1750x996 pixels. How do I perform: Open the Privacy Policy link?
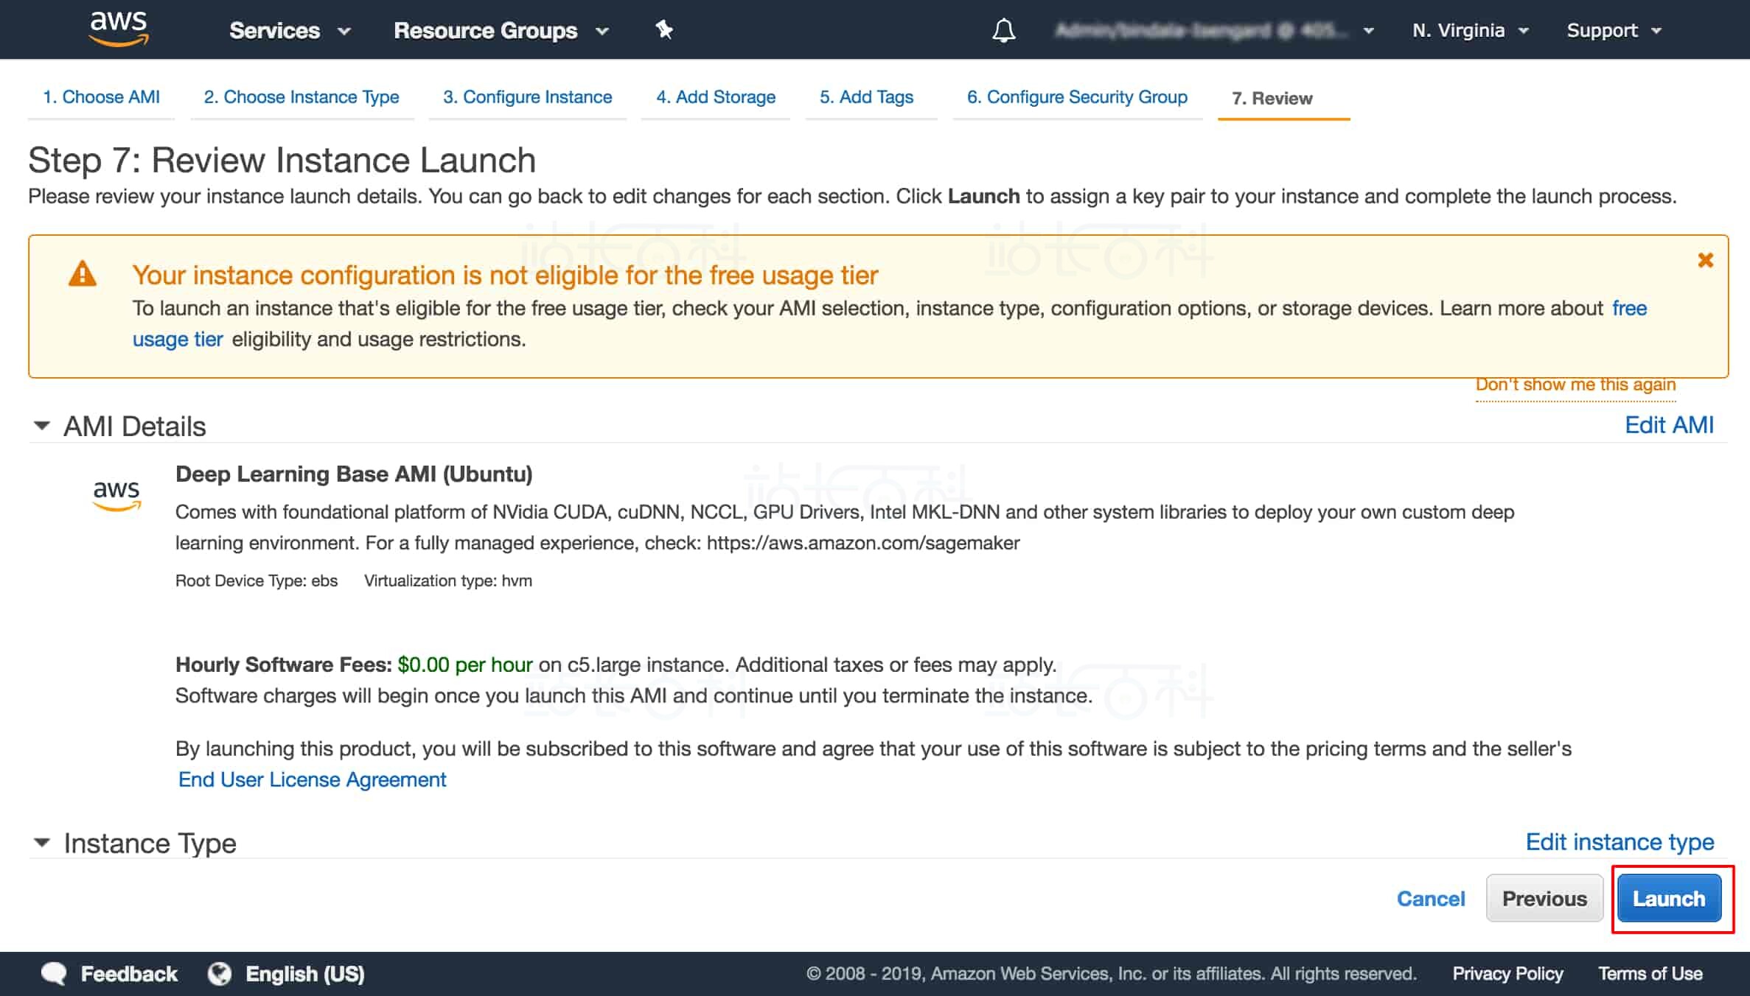1507,974
